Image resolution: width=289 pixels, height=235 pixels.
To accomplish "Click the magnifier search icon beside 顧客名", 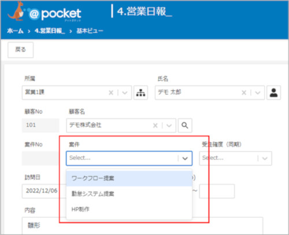I will click(x=185, y=126).
